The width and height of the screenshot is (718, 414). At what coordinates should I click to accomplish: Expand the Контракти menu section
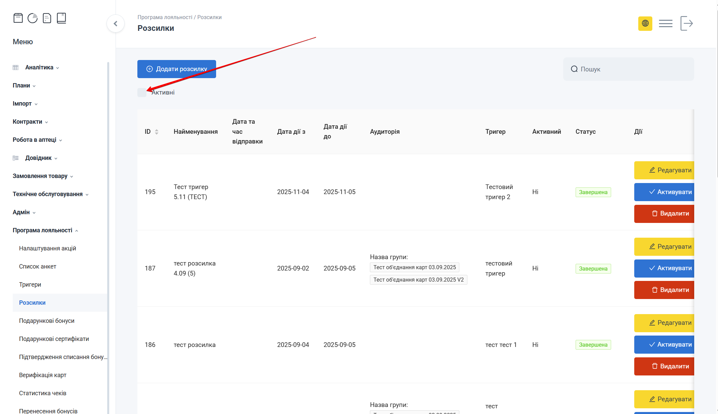click(x=27, y=122)
